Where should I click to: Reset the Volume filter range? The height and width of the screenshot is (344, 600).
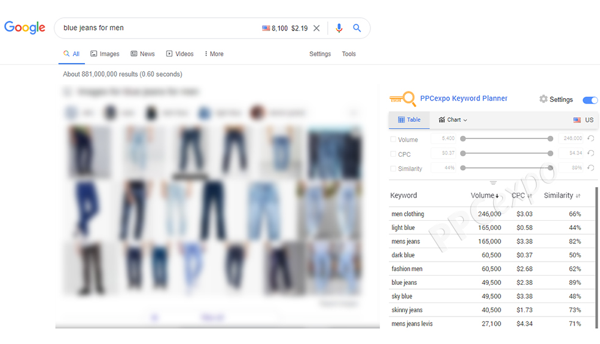pyautogui.click(x=591, y=138)
